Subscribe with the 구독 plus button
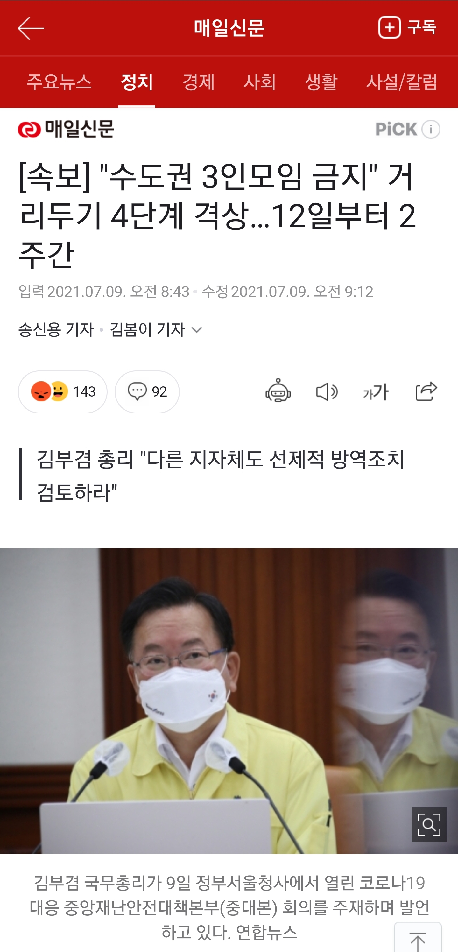 click(x=407, y=27)
